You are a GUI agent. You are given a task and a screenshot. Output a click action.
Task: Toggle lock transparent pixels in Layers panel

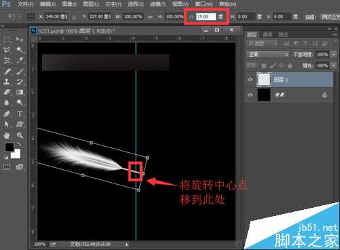tap(264, 66)
